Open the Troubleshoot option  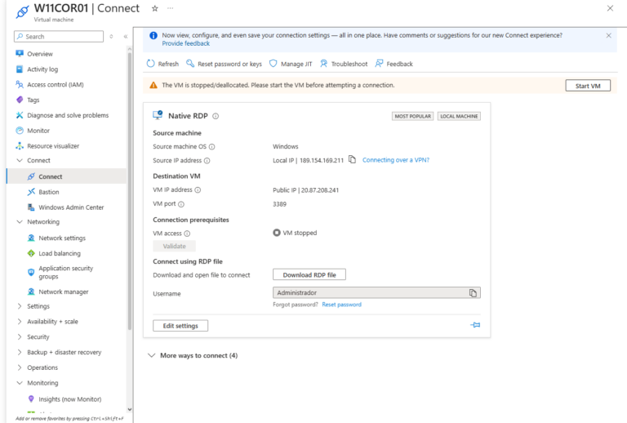pos(344,64)
